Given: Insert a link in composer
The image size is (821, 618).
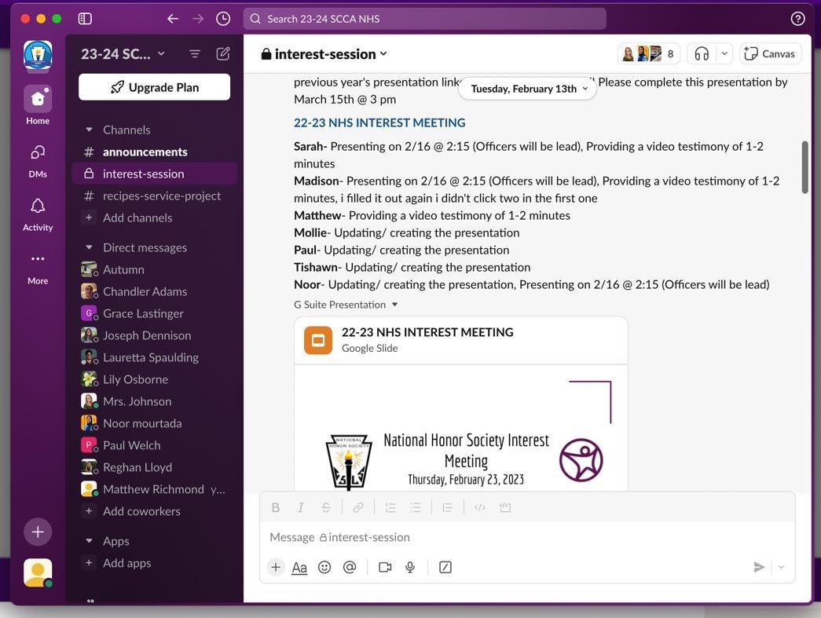Looking at the screenshot, I should pyautogui.click(x=358, y=507).
